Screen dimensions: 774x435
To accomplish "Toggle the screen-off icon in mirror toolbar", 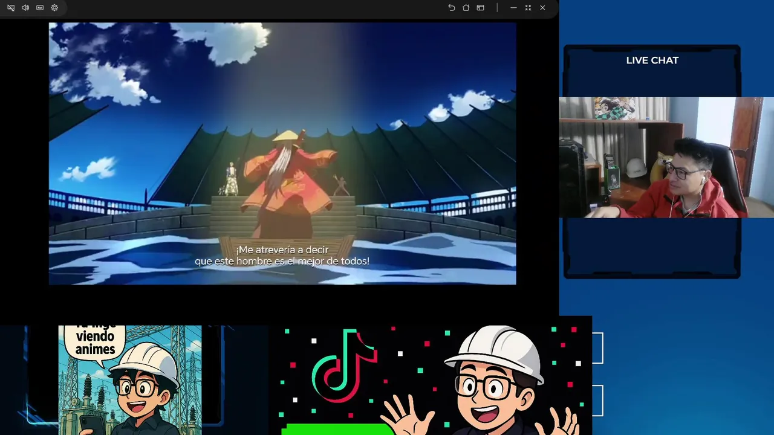I will pos(11,8).
